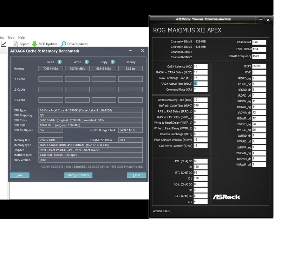Screen dimensions: 281x253
Task: Minimize the AIDA64 benchmark window
Action: [x=130, y=51]
